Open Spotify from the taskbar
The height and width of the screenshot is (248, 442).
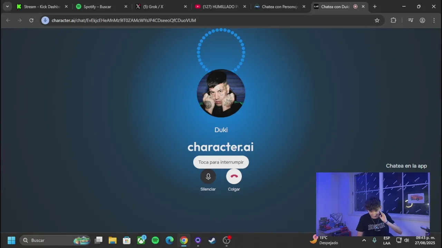tap(155, 240)
